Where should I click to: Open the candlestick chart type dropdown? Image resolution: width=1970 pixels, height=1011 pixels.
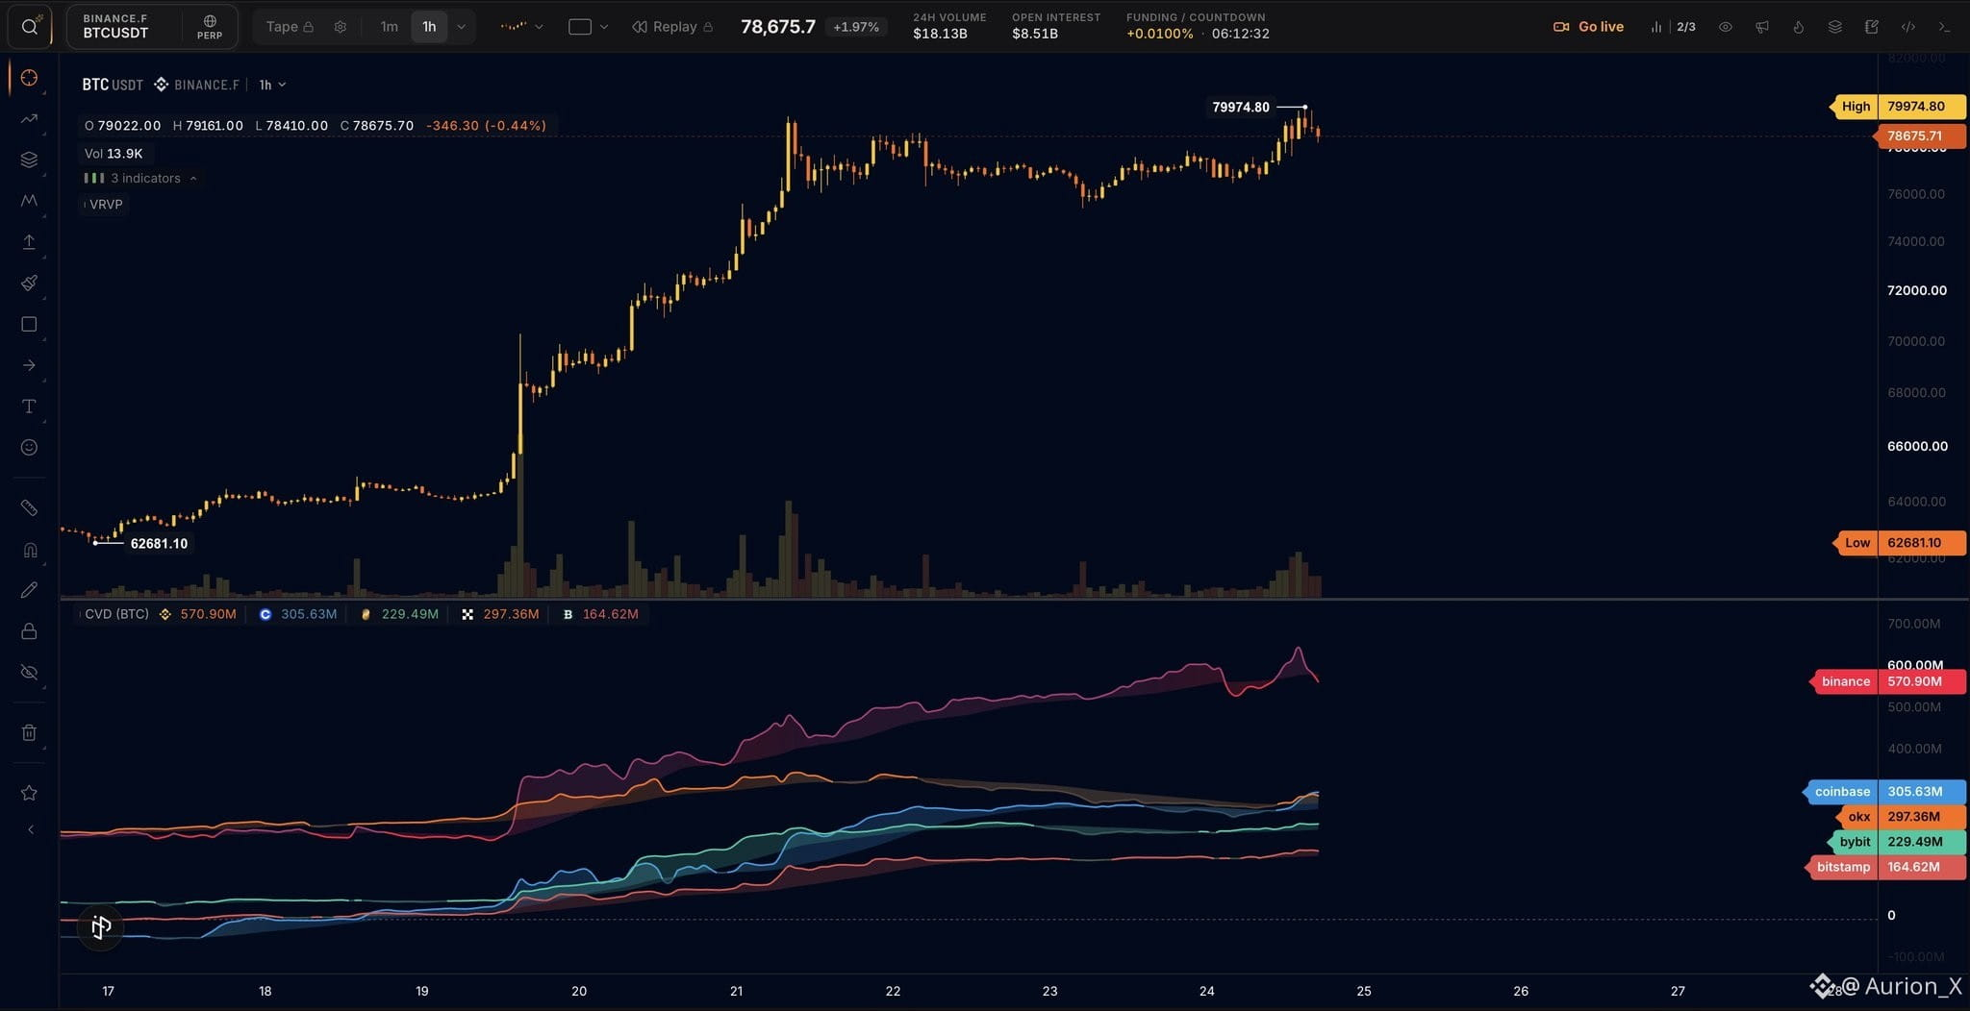coord(521,27)
